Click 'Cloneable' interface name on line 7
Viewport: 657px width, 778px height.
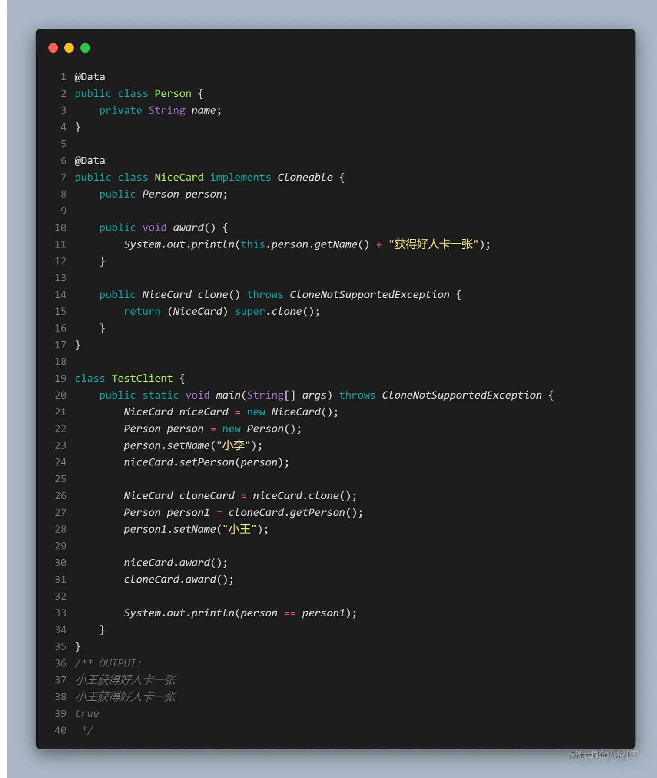(x=305, y=178)
